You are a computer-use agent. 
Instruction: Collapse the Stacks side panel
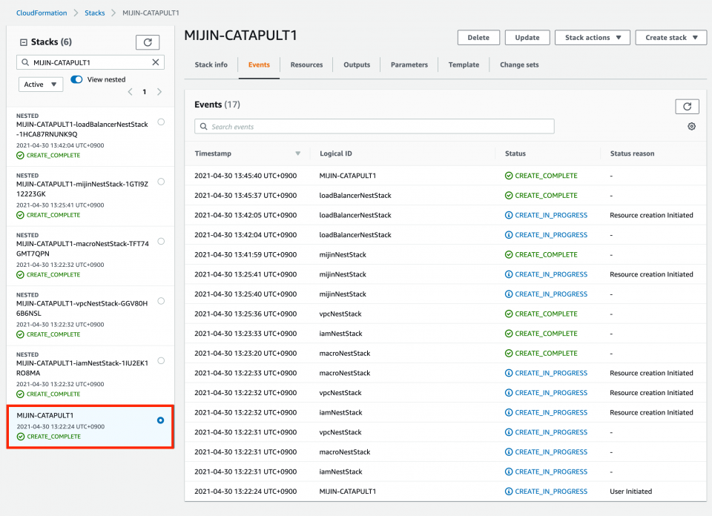coord(23,42)
